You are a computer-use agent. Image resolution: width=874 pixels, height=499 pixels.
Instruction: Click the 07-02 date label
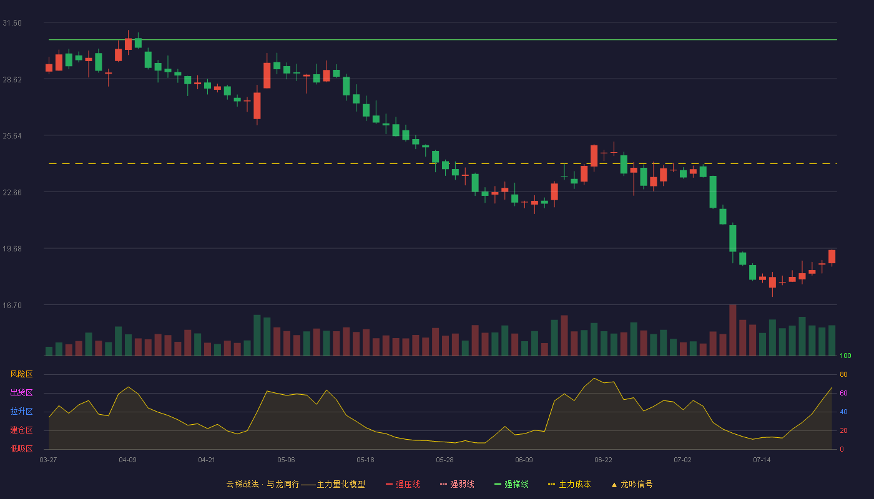682,460
